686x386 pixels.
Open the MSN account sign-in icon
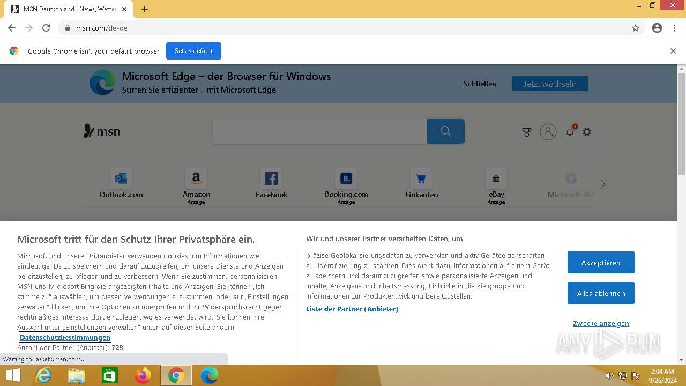coord(548,132)
